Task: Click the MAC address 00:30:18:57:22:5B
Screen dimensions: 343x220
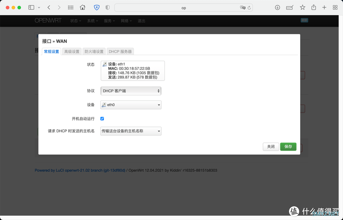Action: pyautogui.click(x=135, y=69)
